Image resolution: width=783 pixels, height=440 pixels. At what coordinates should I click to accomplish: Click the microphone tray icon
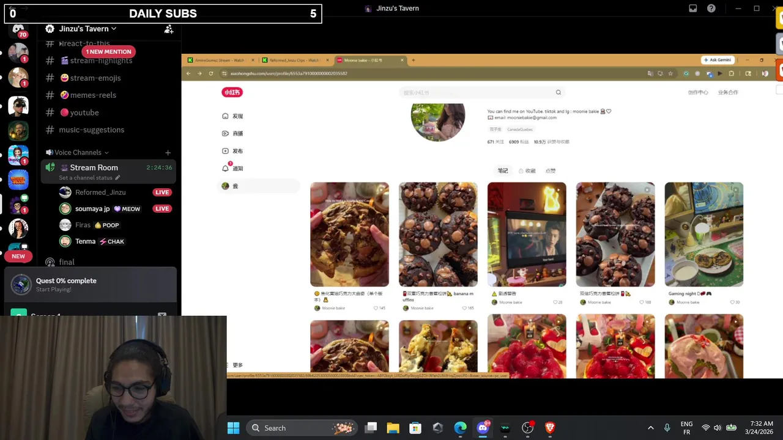pyautogui.click(x=667, y=428)
